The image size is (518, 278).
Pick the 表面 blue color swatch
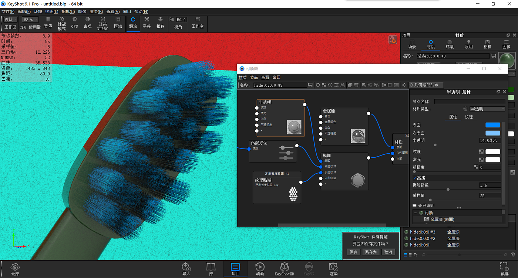492,125
